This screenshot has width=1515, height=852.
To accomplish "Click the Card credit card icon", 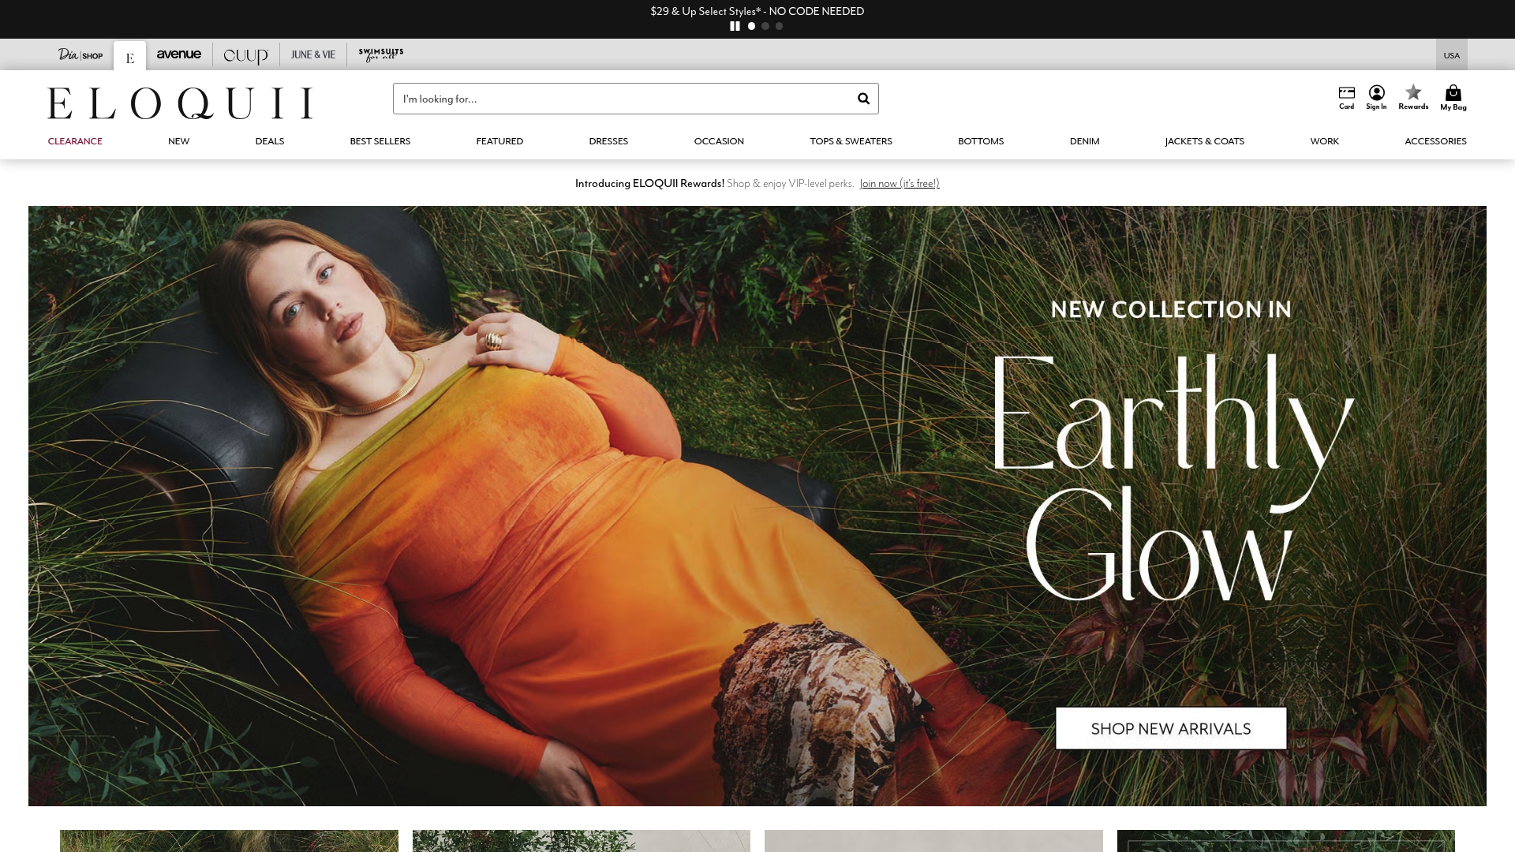I will tap(1345, 93).
